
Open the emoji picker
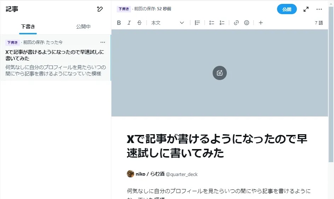[x=247, y=23]
